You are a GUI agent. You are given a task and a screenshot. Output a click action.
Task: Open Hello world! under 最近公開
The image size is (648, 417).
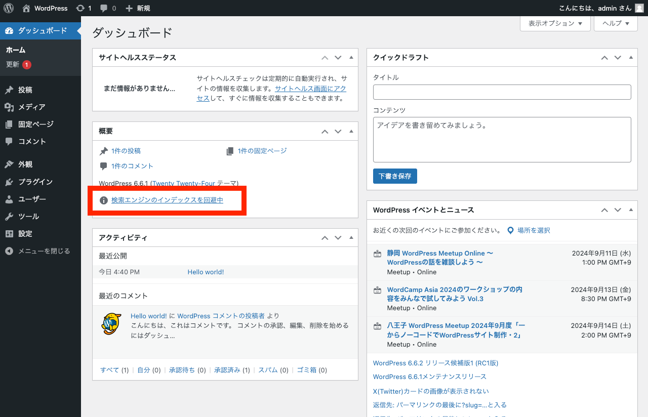coord(206,272)
